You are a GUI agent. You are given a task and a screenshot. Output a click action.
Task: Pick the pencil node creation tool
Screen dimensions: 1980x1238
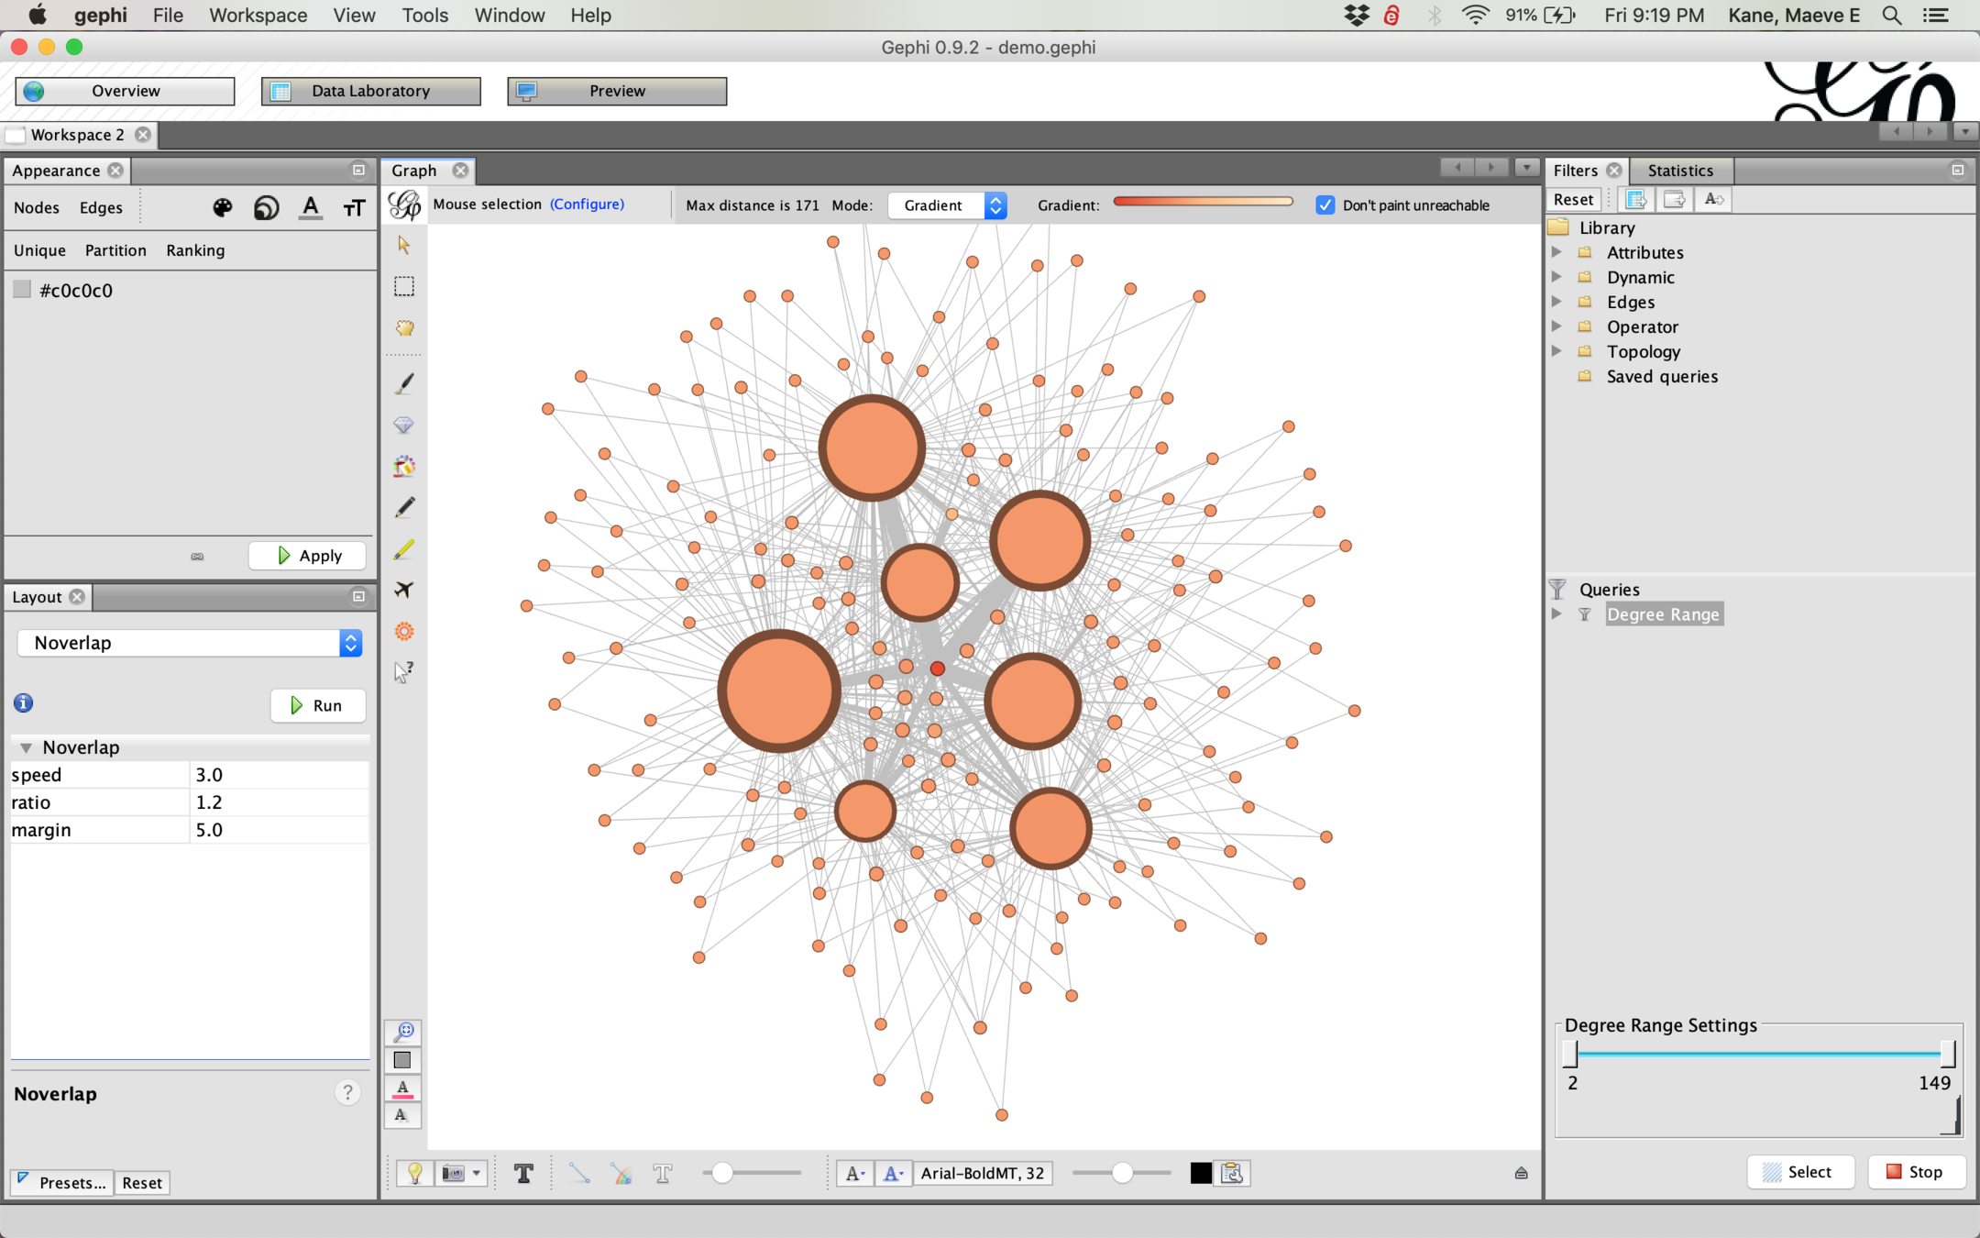point(403,507)
